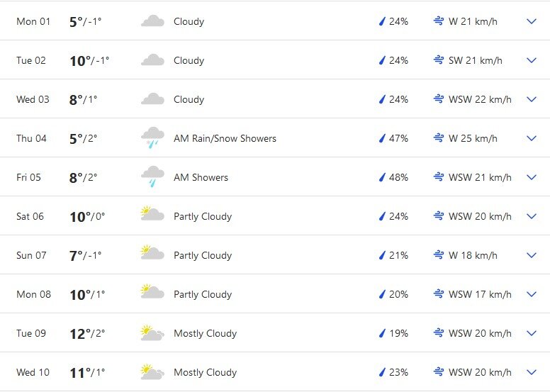Click the partly cloudy icon on Sat 06
The image size is (550, 392).
tap(152, 213)
